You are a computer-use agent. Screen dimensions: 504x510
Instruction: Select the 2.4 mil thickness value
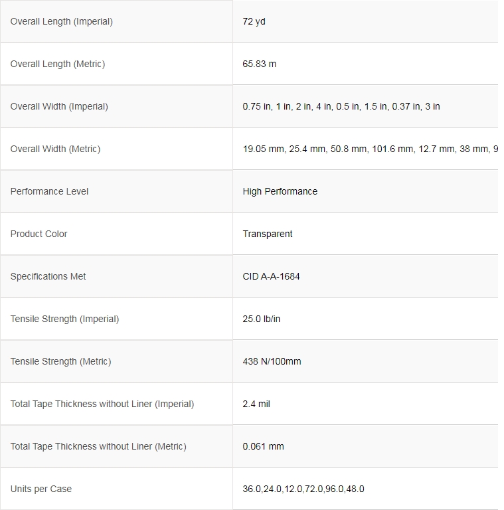coord(256,404)
